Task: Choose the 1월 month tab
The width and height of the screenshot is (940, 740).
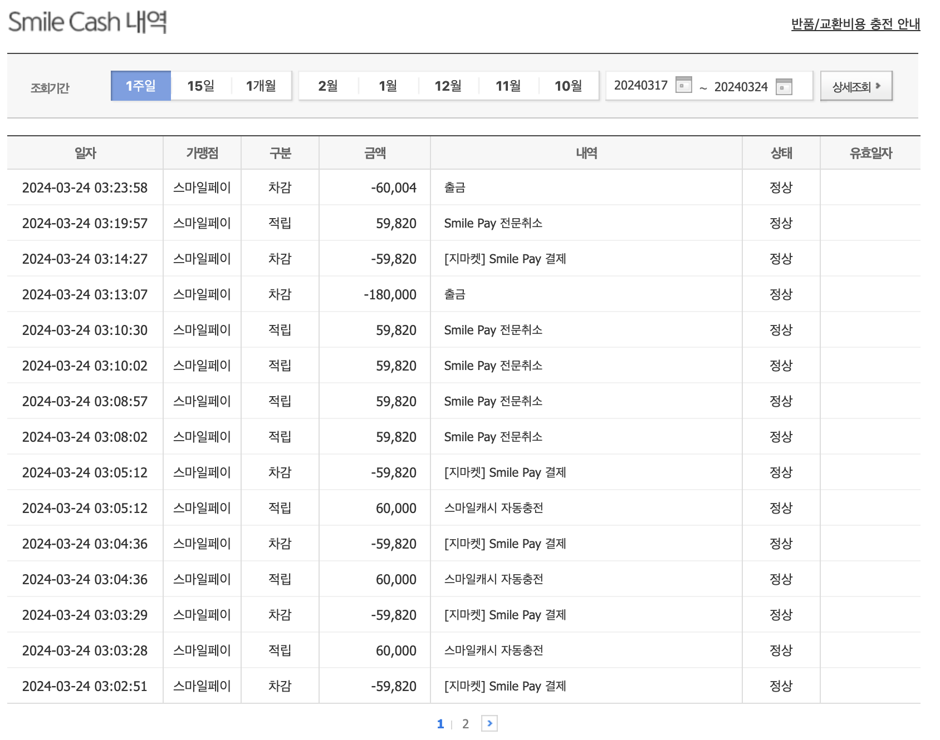Action: click(x=388, y=86)
